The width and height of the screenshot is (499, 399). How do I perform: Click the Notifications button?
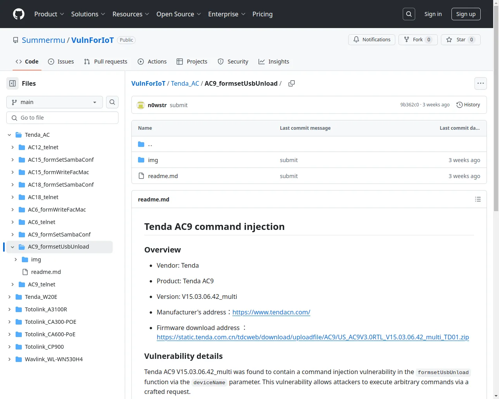tap(372, 40)
